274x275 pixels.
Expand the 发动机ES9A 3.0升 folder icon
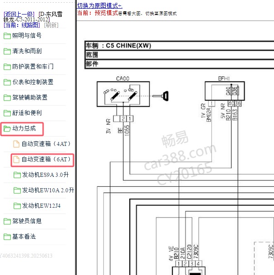(x=17, y=175)
